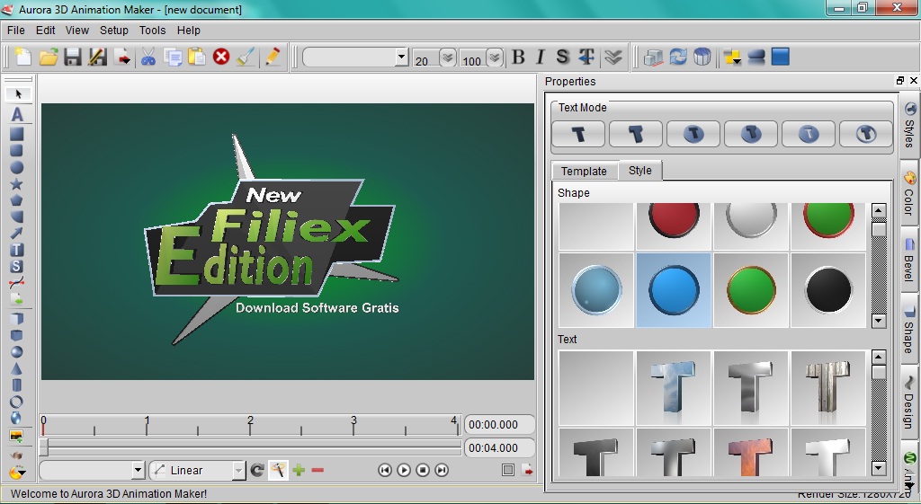The image size is (921, 504).
Task: Remove keyframe with red minus
Action: (317, 470)
